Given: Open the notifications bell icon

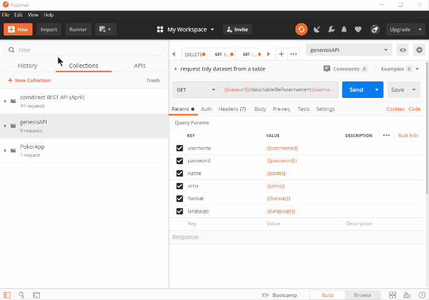Looking at the screenshot, I should coord(344,29).
